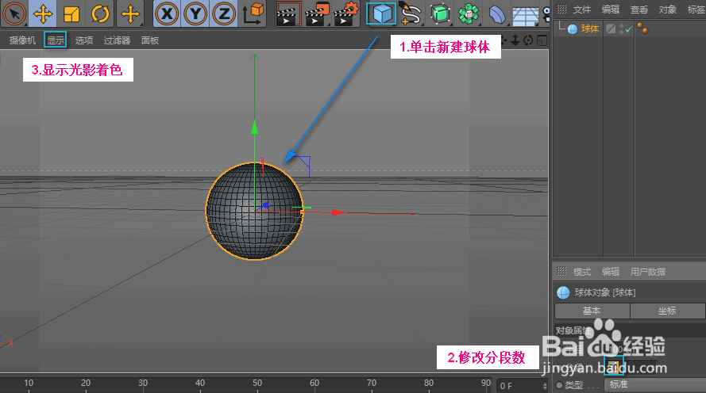
Task: Toggle the 类型 animation dot
Action: pyautogui.click(x=559, y=385)
